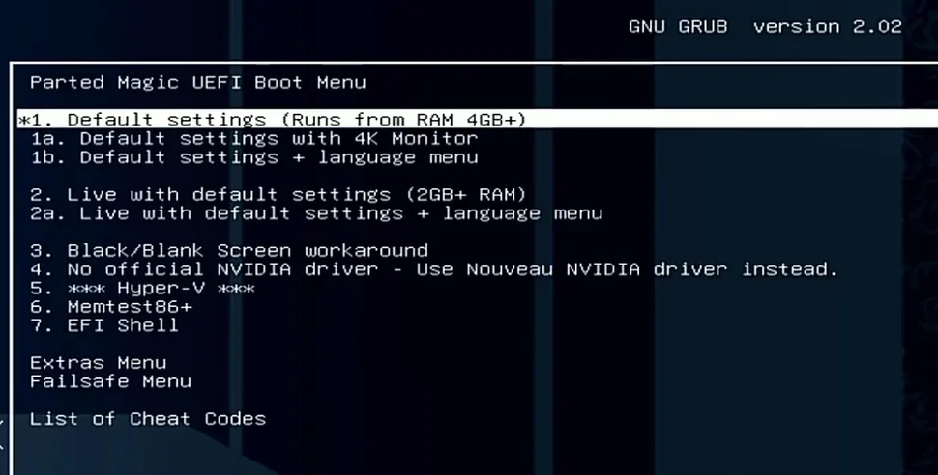Choose the Nouveau NVIDIA driver entry
Screen dimensions: 938x475
(434, 269)
